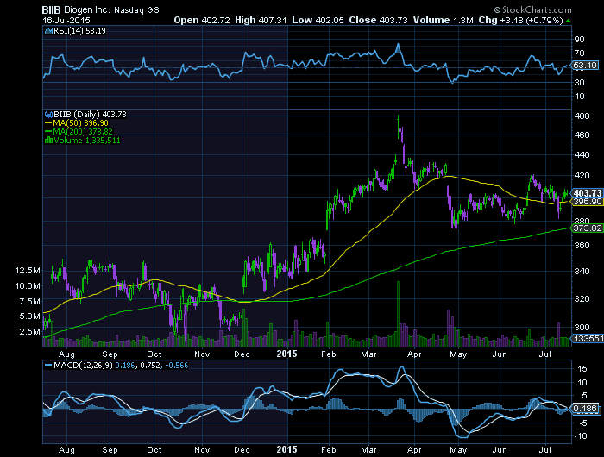Click the Nov label under price chart
This screenshot has height=457, width=604.
[x=202, y=354]
